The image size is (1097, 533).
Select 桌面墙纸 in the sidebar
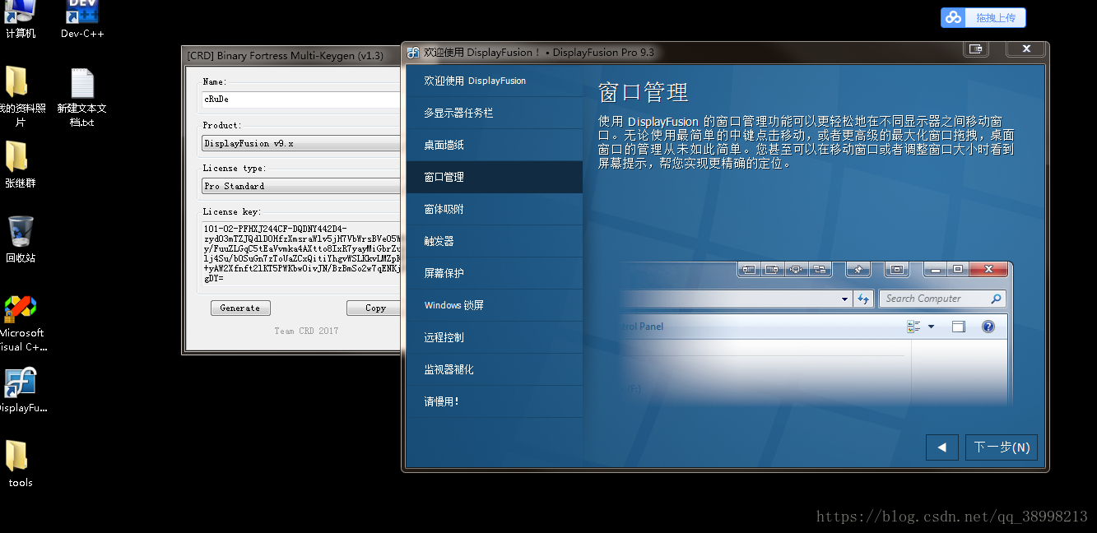click(x=494, y=145)
